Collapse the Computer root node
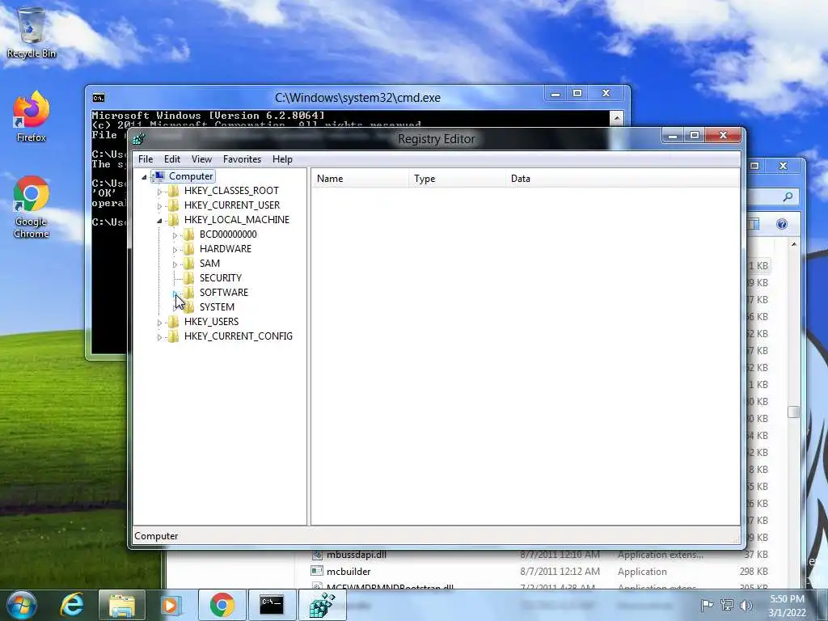 [144, 177]
